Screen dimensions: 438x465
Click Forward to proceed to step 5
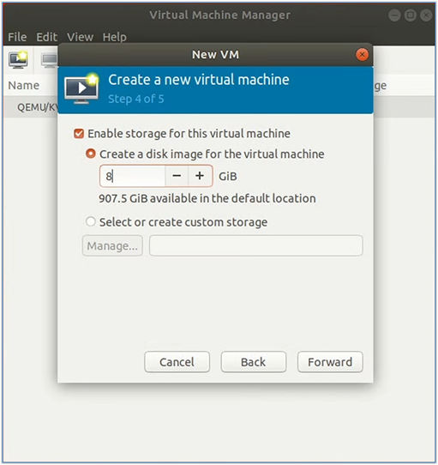[330, 362]
